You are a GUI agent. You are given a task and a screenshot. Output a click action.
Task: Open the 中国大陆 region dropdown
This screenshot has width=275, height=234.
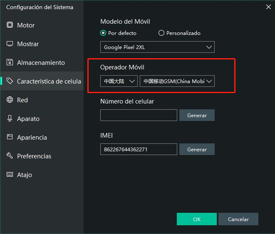coord(119,81)
